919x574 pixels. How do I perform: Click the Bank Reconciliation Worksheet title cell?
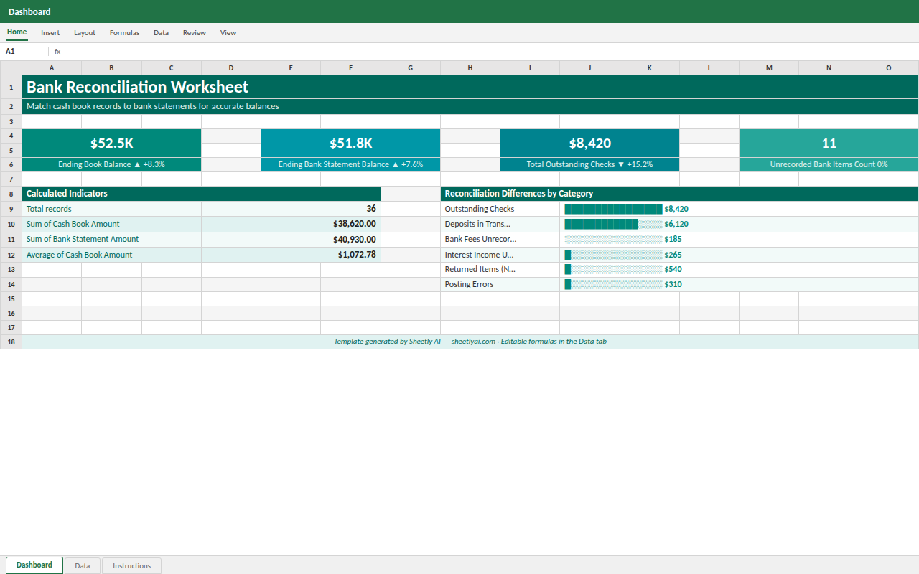[x=470, y=87]
